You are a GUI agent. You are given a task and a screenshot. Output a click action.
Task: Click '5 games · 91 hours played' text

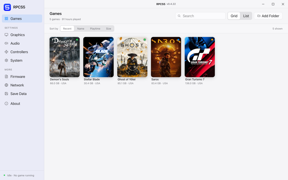pos(65,19)
